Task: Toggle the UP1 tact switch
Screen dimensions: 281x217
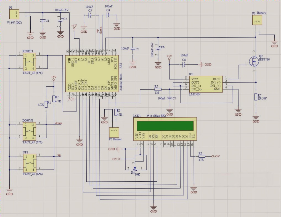Action: pyautogui.click(x=29, y=163)
